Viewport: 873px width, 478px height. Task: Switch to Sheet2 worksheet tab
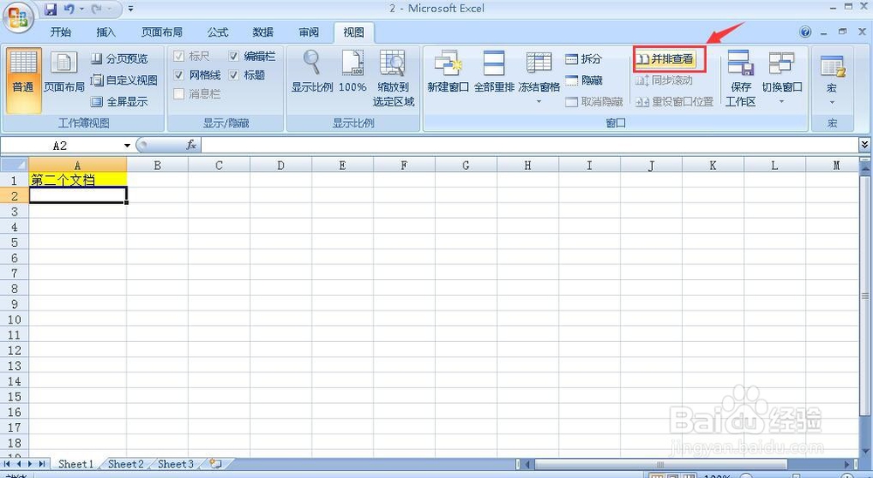(126, 463)
